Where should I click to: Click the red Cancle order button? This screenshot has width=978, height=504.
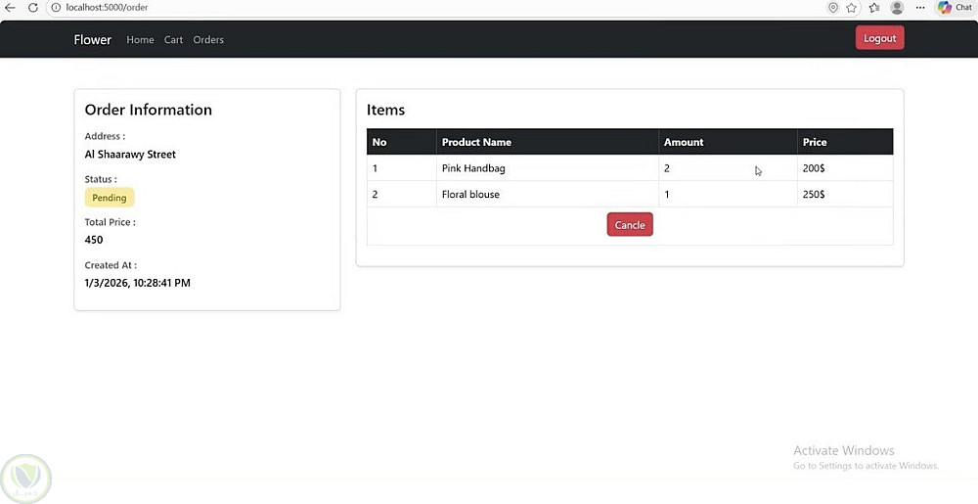pos(630,224)
